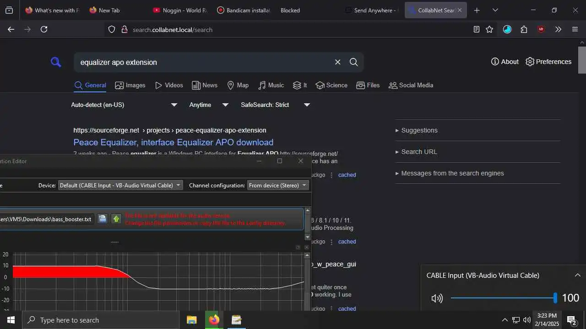Open the About page
The image size is (586, 329).
click(x=505, y=62)
